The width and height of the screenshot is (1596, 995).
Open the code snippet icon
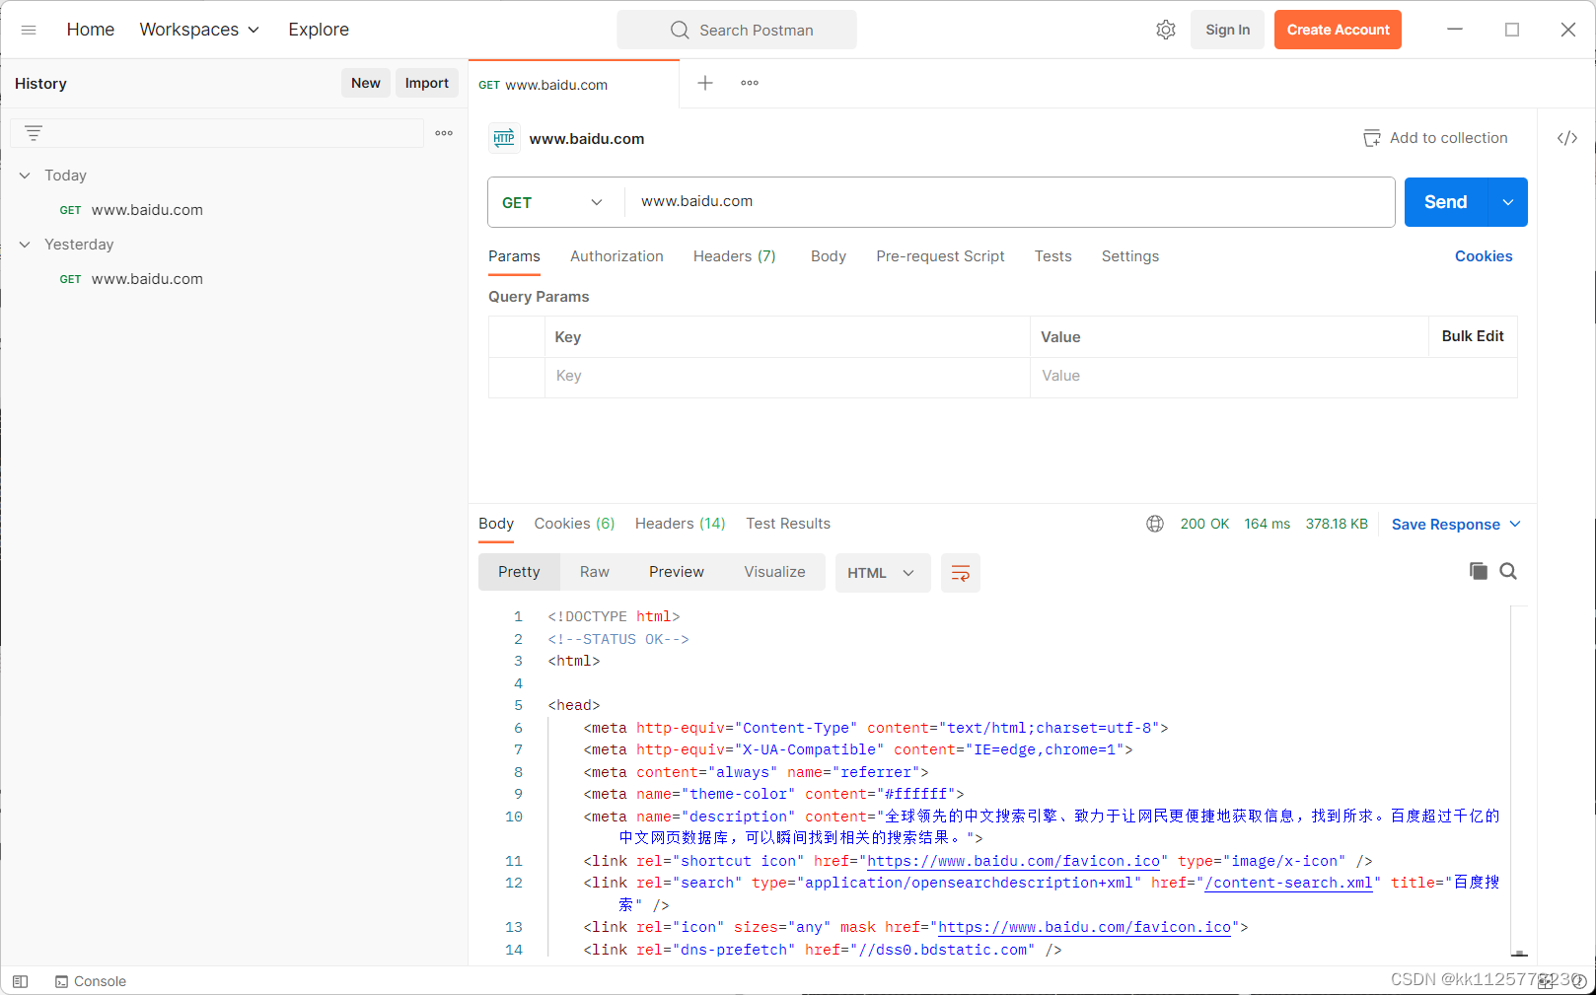click(1567, 138)
